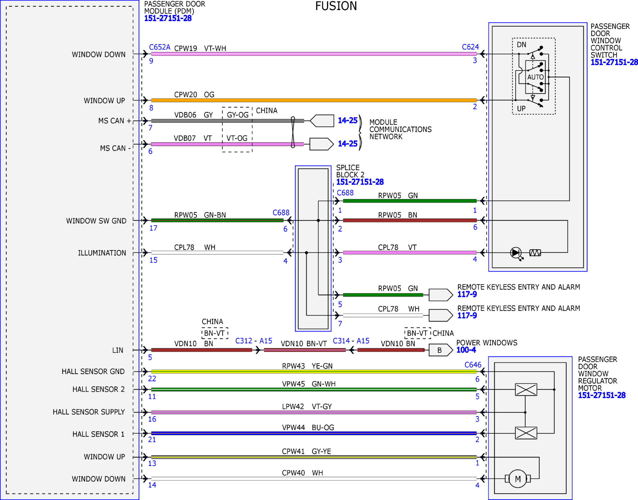Click the Splice Block 2 component box
The width and height of the screenshot is (638, 500).
313,249
